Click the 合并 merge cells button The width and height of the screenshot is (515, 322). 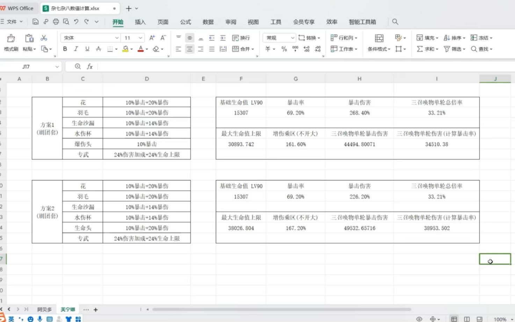pyautogui.click(x=243, y=49)
